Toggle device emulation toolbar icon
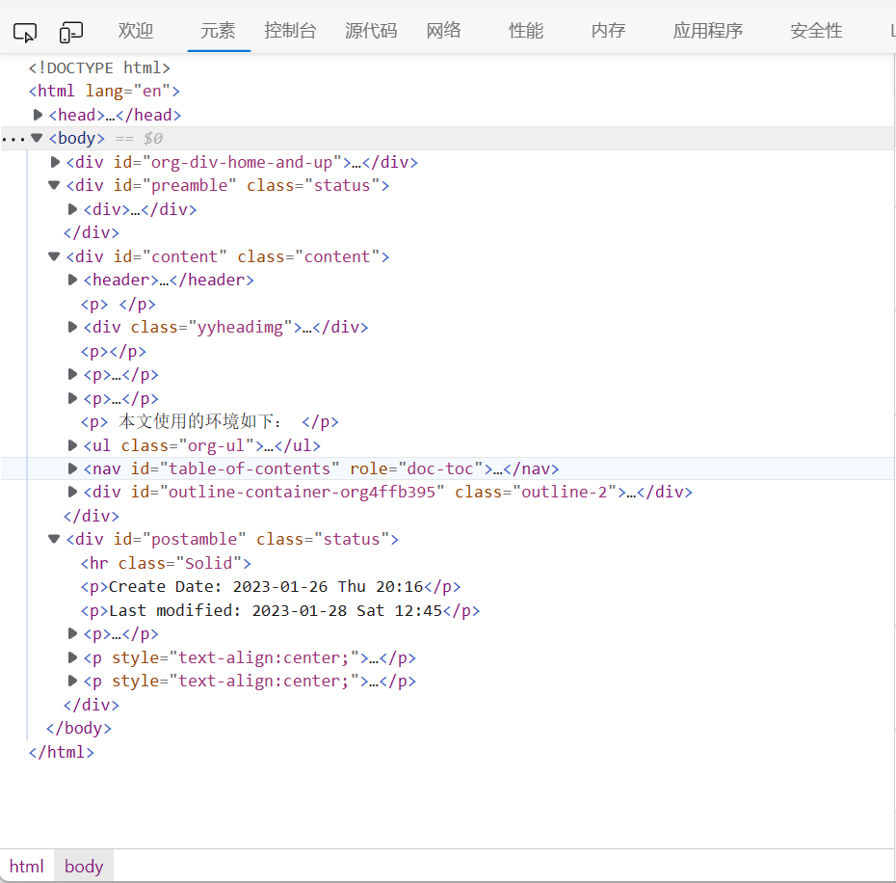Image resolution: width=896 pixels, height=883 pixels. (x=71, y=33)
